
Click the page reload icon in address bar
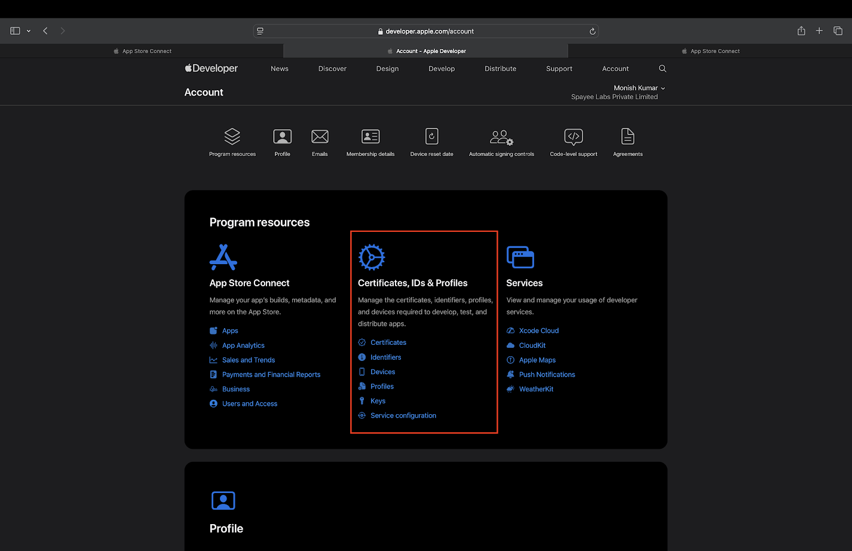593,32
